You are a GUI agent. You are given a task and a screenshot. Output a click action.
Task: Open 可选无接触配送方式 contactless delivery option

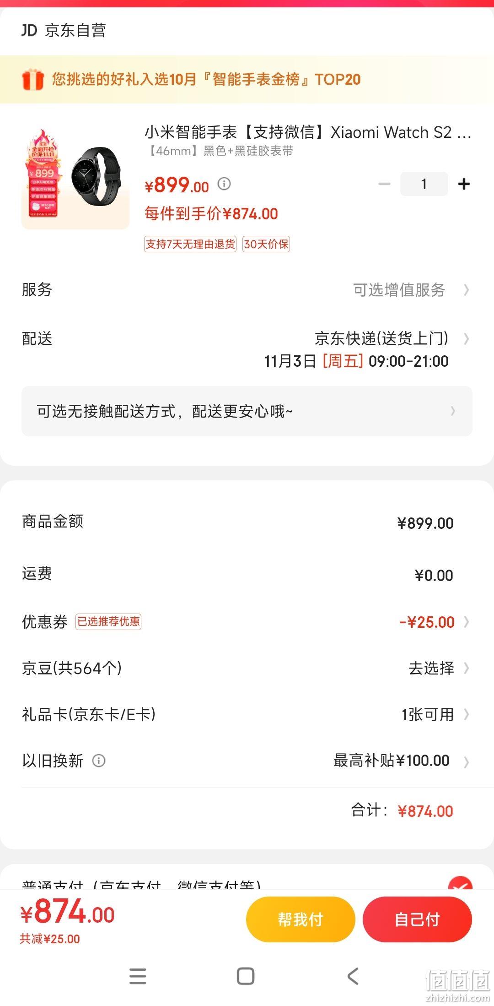pos(247,411)
